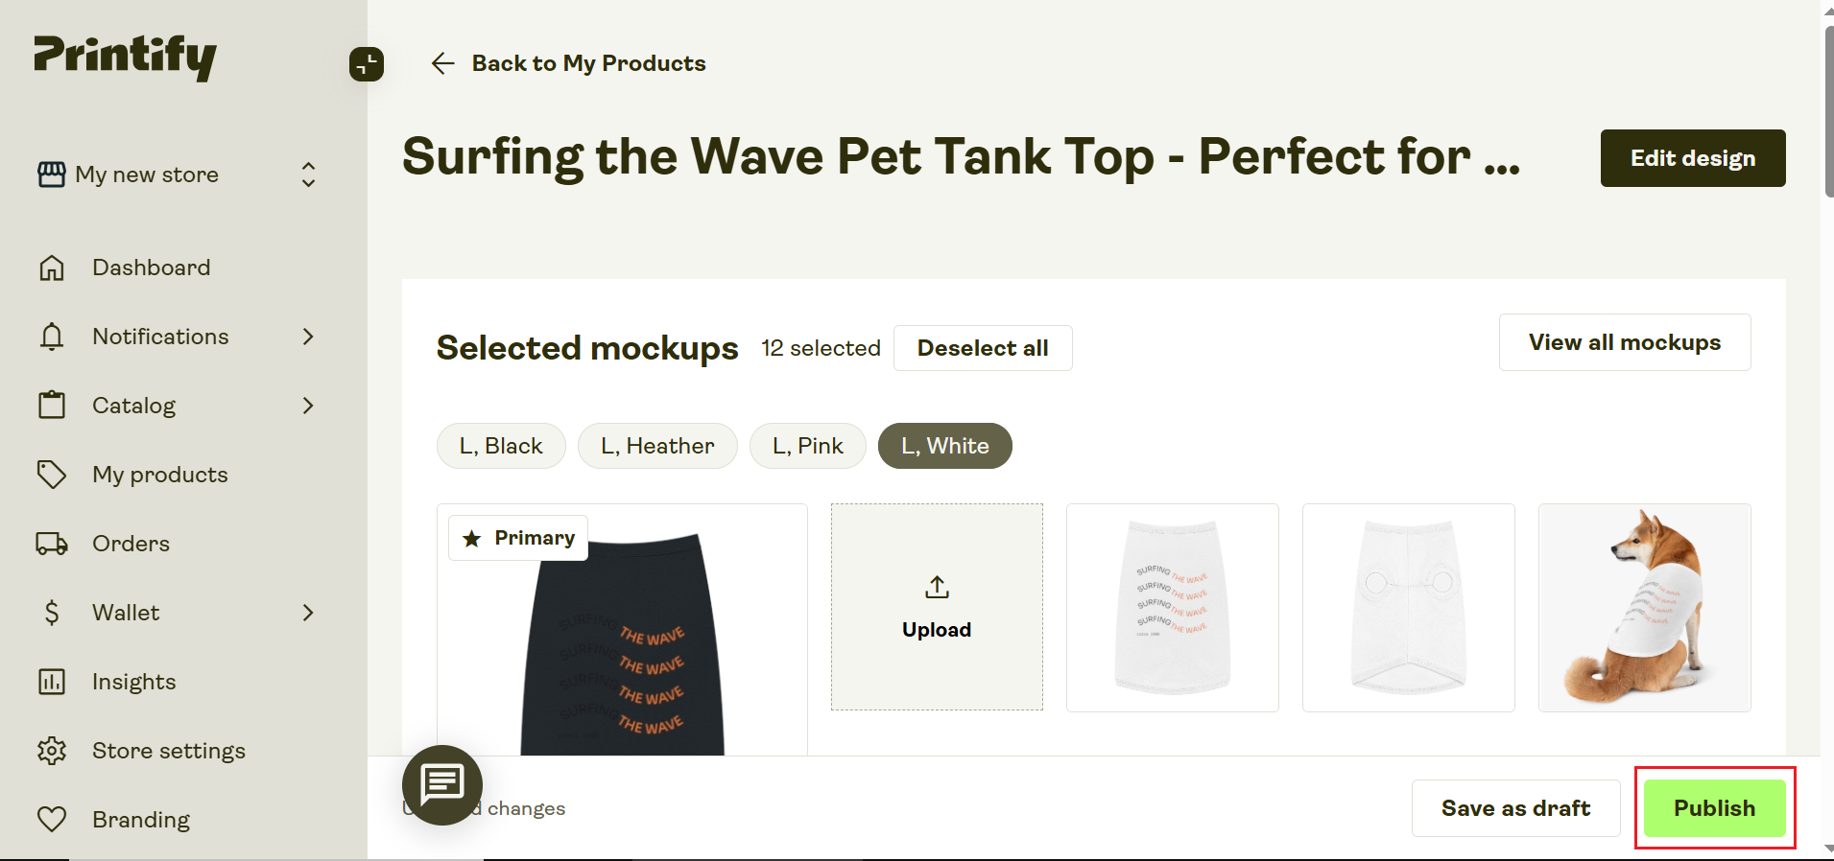Viewport: 1834px width, 861px height.
Task: Click Save as draft
Action: click(1515, 808)
